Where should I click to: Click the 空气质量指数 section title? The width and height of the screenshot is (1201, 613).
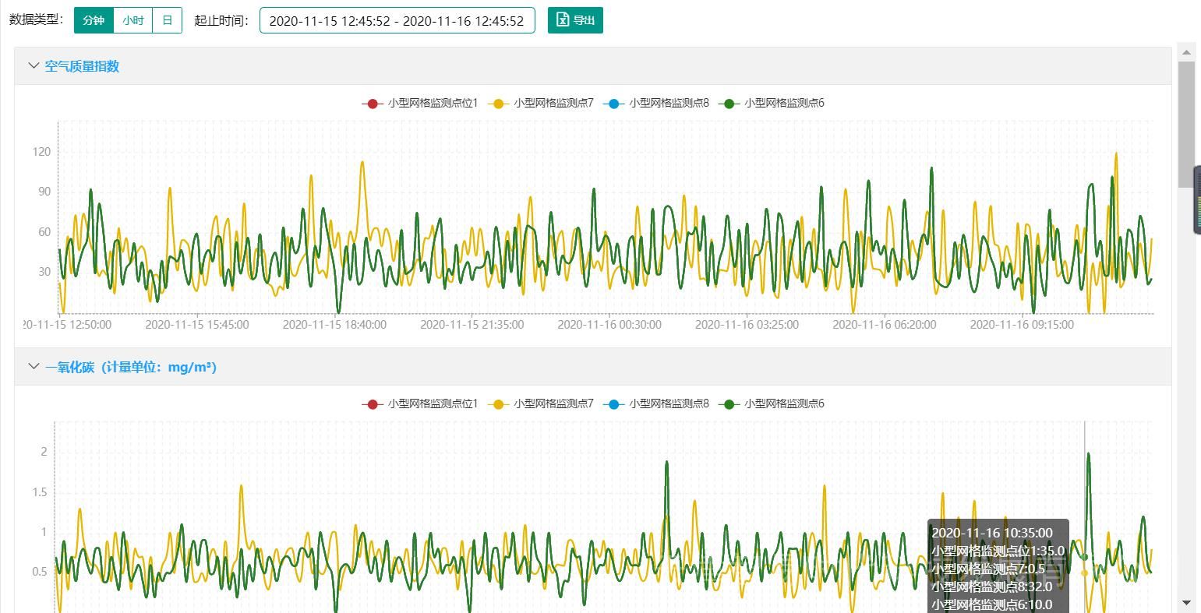coord(82,66)
